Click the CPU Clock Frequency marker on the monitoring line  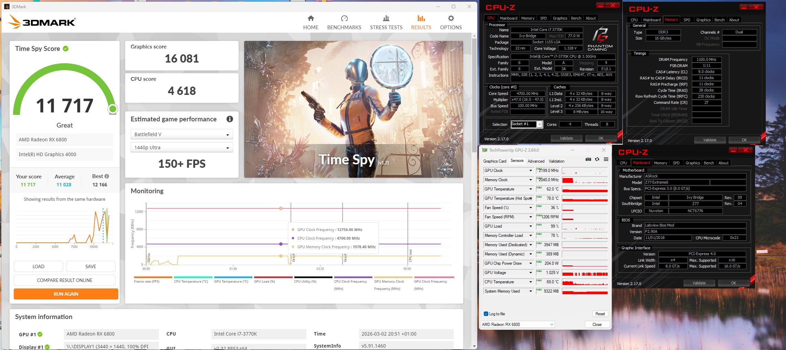pos(281,244)
